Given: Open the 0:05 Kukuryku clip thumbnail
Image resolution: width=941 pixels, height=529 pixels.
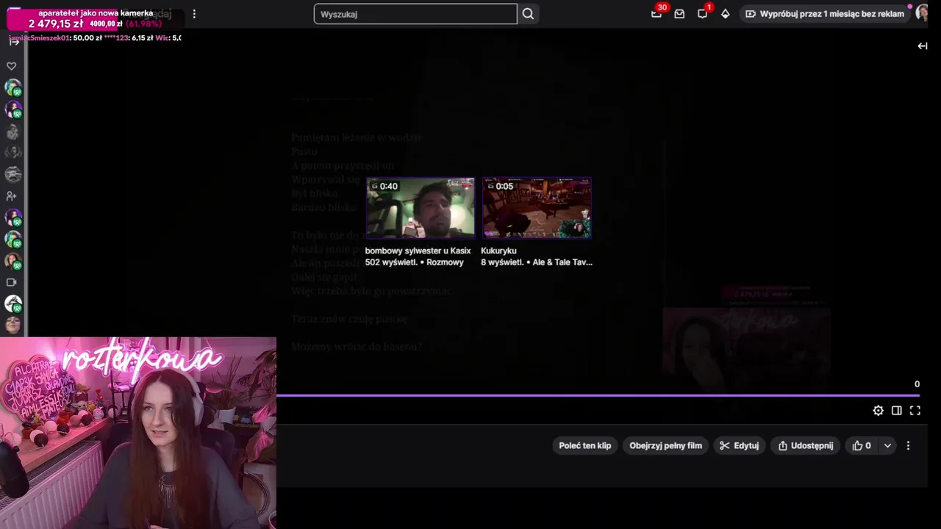Looking at the screenshot, I should 537,209.
